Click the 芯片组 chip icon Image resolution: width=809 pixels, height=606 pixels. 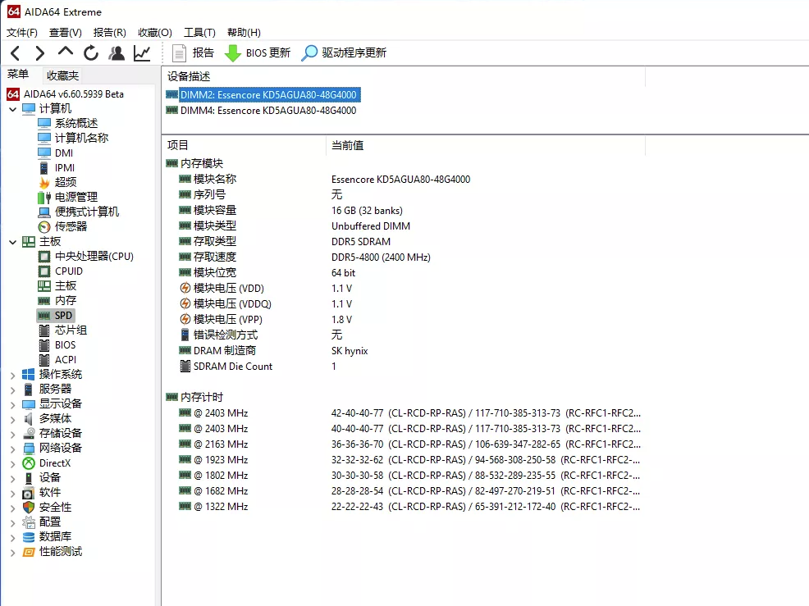point(44,330)
